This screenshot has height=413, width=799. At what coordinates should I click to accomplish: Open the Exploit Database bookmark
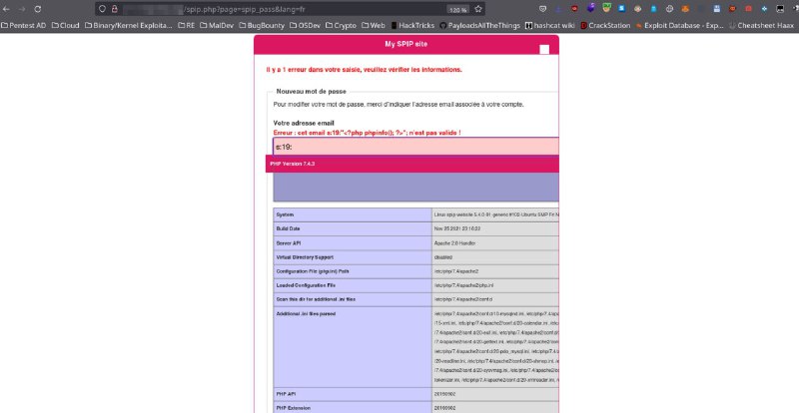coord(680,25)
